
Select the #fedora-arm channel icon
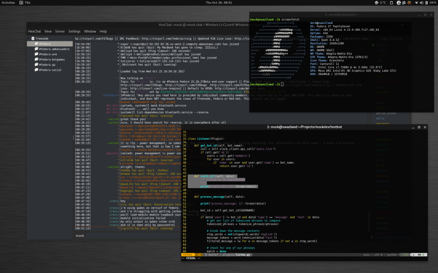tap(36, 54)
